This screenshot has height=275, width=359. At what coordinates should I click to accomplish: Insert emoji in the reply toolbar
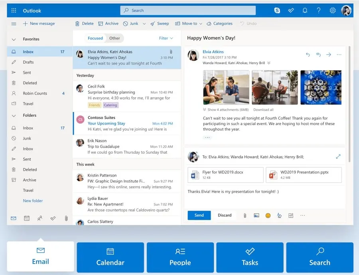(268, 215)
